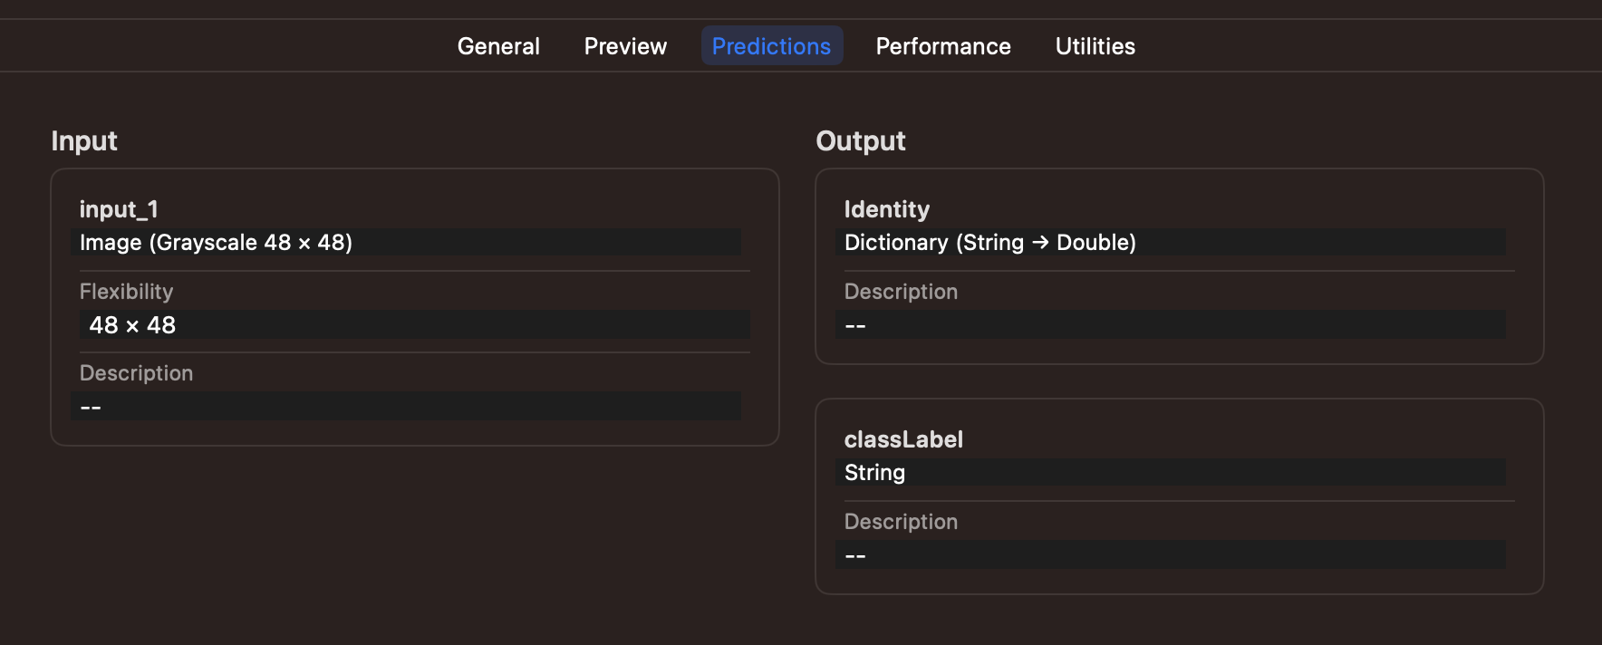Click the classLabel output name
The image size is (1602, 645).
pos(903,439)
